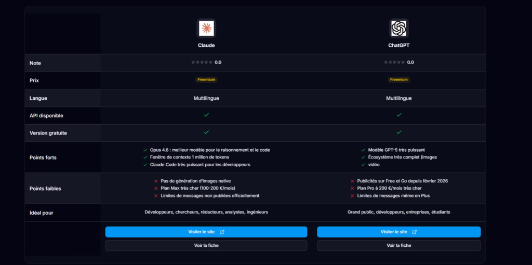The width and height of the screenshot is (532, 265).
Task: Click the Claude column title
Action: tap(206, 45)
